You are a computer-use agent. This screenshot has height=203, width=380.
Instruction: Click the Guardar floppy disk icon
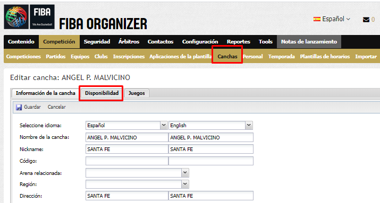19,107
